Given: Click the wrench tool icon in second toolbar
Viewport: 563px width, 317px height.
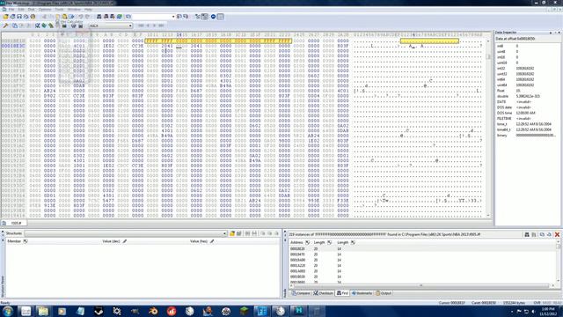Looking at the screenshot, I should click(x=6, y=26).
